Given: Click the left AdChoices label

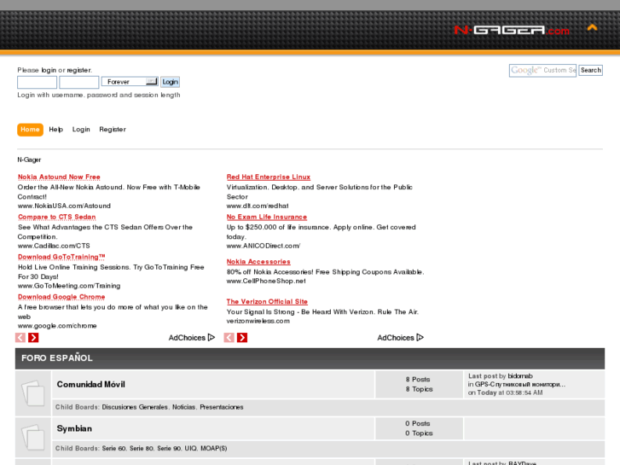Looking at the screenshot, I should point(187,338).
